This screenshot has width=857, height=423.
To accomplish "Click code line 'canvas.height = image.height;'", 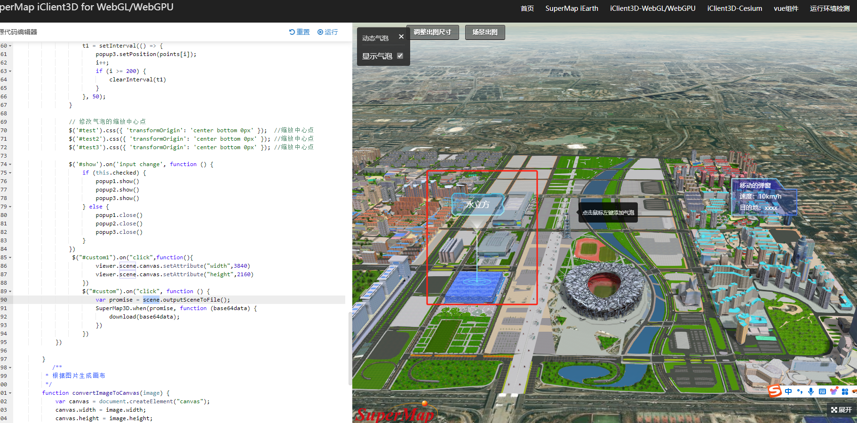I will [104, 418].
